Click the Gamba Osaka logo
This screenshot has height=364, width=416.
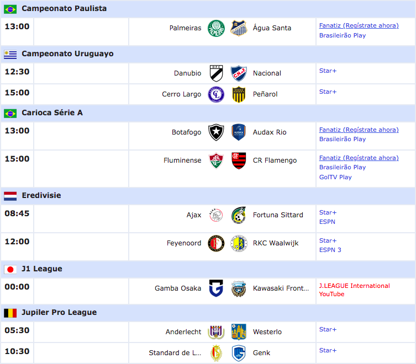(216, 288)
